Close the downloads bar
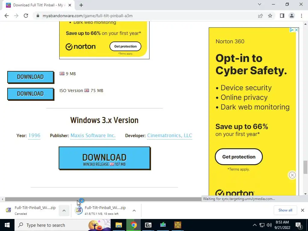The height and width of the screenshot is (231, 308). coord(303,210)
